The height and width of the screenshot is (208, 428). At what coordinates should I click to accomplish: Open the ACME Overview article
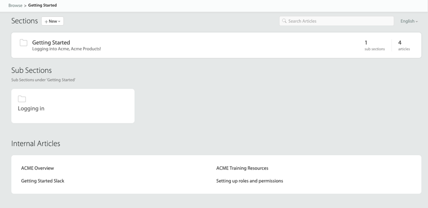[38, 168]
